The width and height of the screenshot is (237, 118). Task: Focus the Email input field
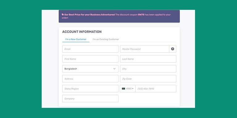pos(90,49)
